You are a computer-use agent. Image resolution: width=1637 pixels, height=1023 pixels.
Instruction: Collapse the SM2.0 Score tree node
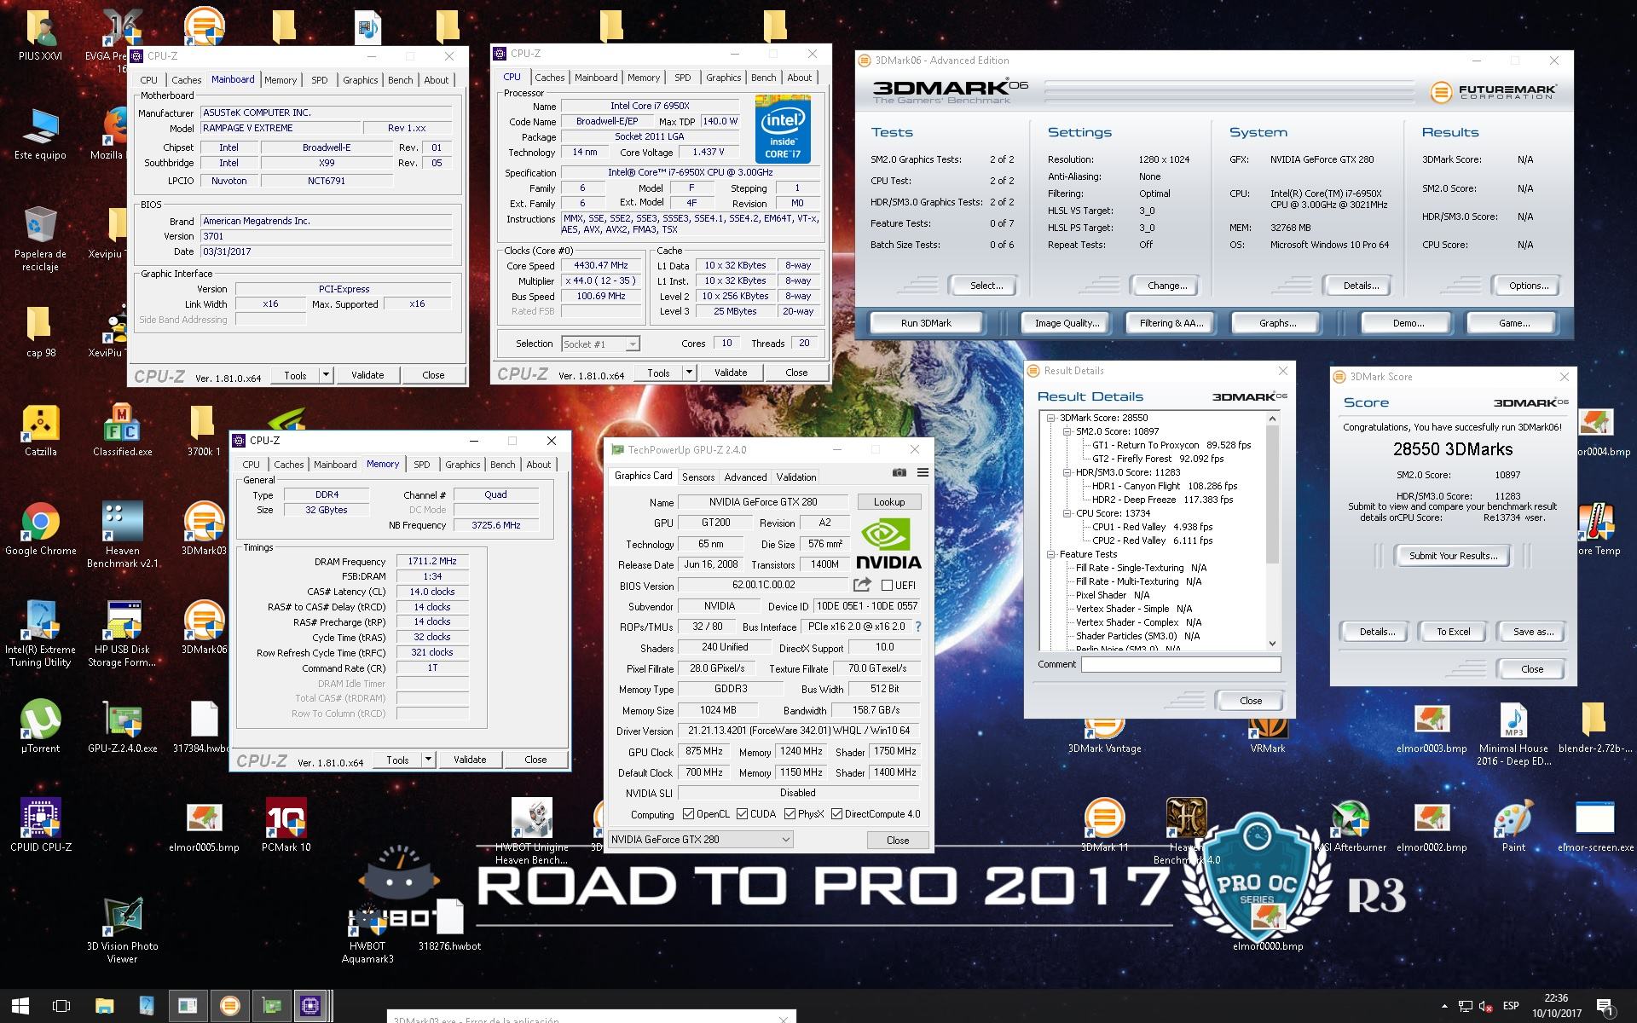click(1067, 431)
